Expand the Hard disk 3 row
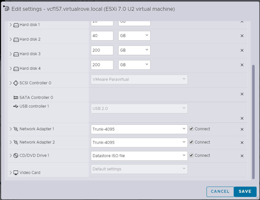Image resolution: width=260 pixels, height=200 pixels. pos(11,54)
